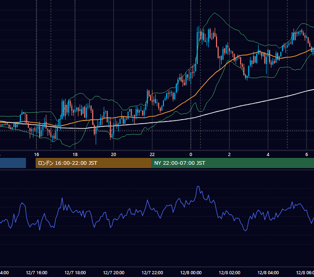Click the 12/7 20:00 time label
The height and width of the screenshot is (277, 314).
[114, 272]
